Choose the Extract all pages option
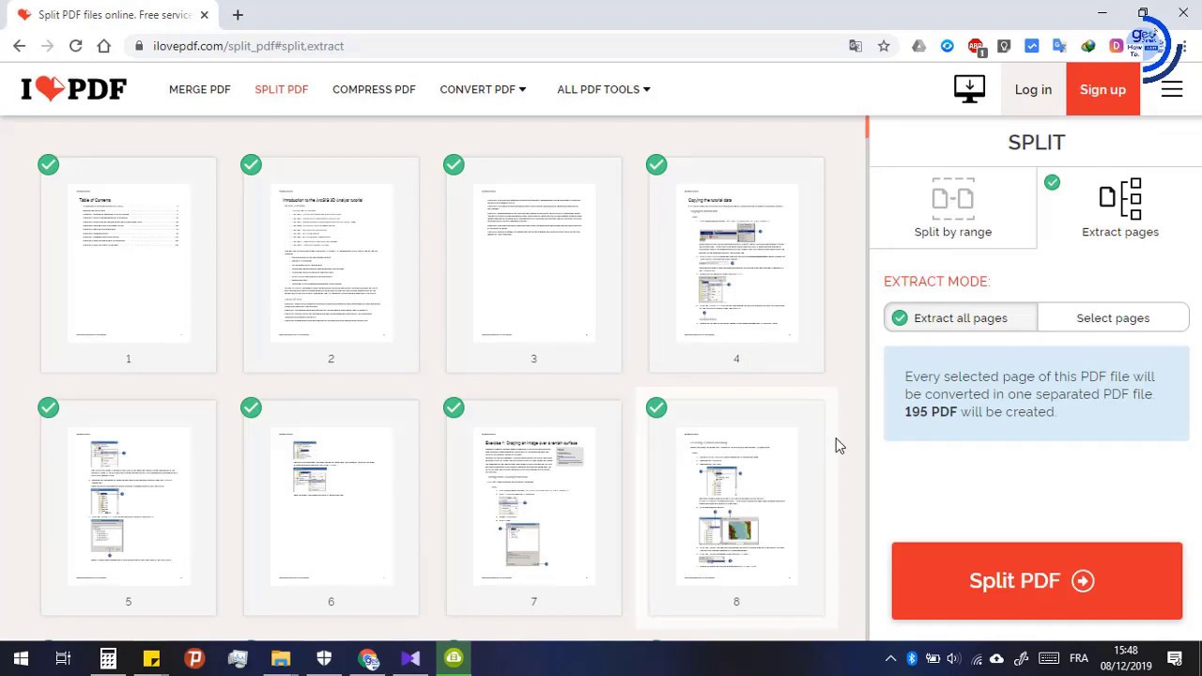 coord(961,317)
